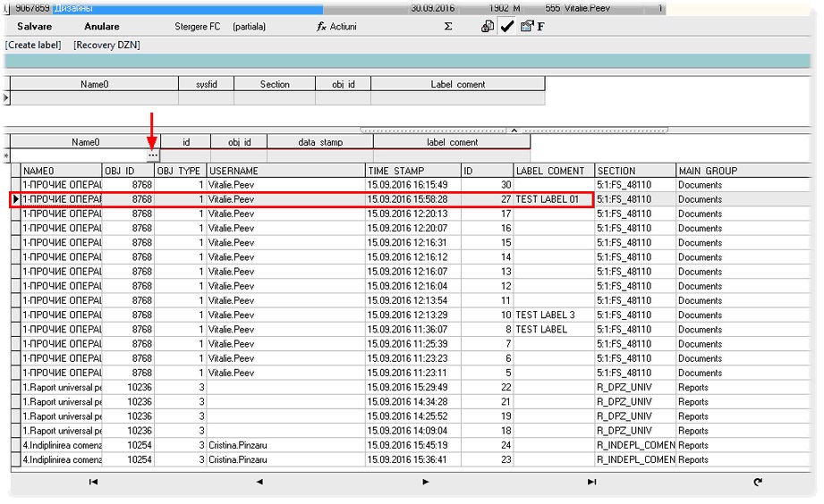Click the Vitalie.Peev cell in row ID 5
Screen dimensions: 824x504
click(286, 373)
